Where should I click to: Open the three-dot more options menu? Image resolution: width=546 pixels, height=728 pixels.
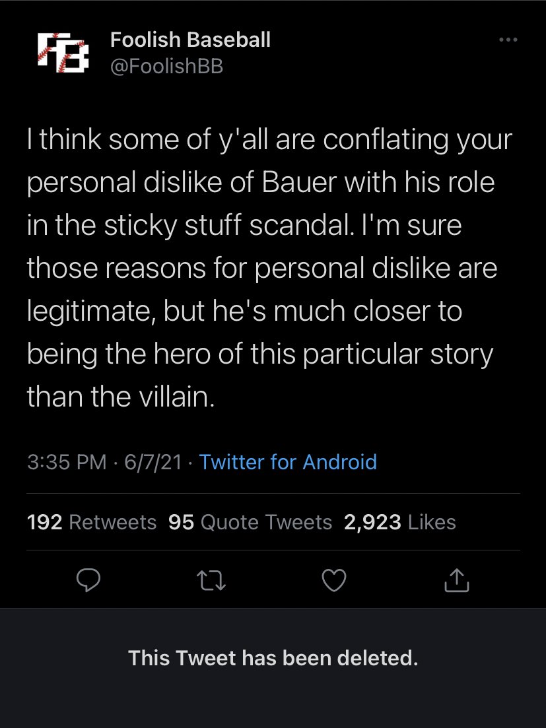pos(508,40)
